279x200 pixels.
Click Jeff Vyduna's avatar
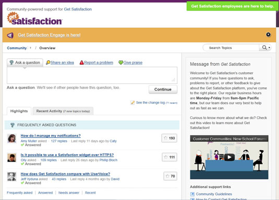click(12, 177)
